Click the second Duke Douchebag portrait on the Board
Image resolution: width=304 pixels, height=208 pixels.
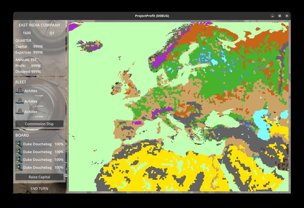(19, 152)
